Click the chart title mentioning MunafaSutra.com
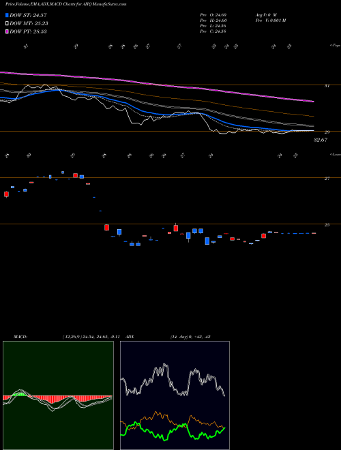Viewport: 341px width, 450px height. click(x=66, y=4)
